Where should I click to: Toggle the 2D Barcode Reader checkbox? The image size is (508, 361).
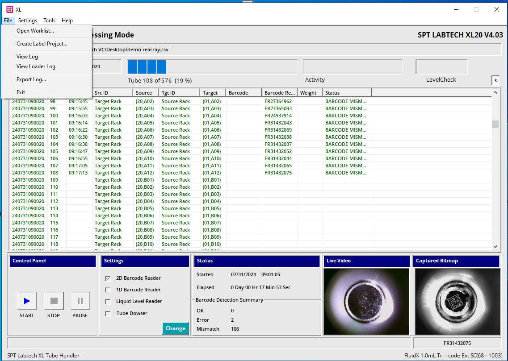108,278
